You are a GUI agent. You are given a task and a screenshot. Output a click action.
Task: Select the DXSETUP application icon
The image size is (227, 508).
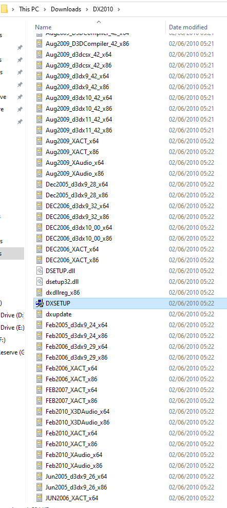pos(40,303)
